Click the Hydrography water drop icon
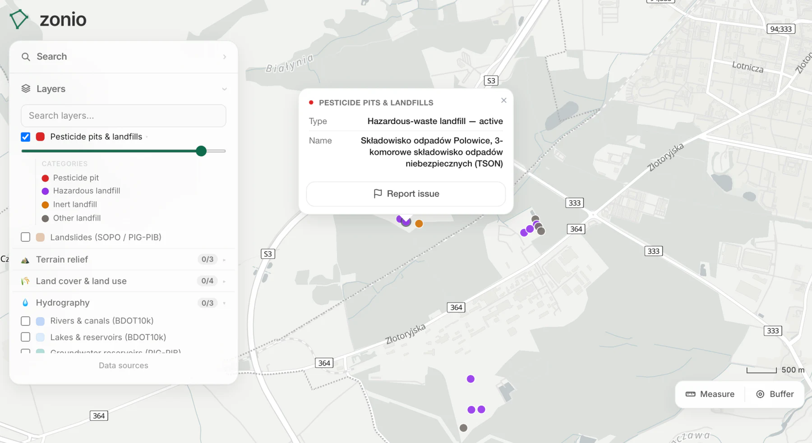 tap(25, 303)
